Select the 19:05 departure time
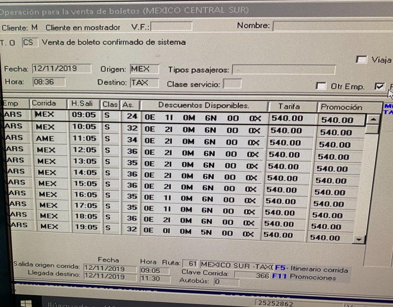Image resolution: width=393 pixels, height=307 pixels. (x=86, y=227)
